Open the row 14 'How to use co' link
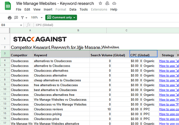 [x=169, y=109]
